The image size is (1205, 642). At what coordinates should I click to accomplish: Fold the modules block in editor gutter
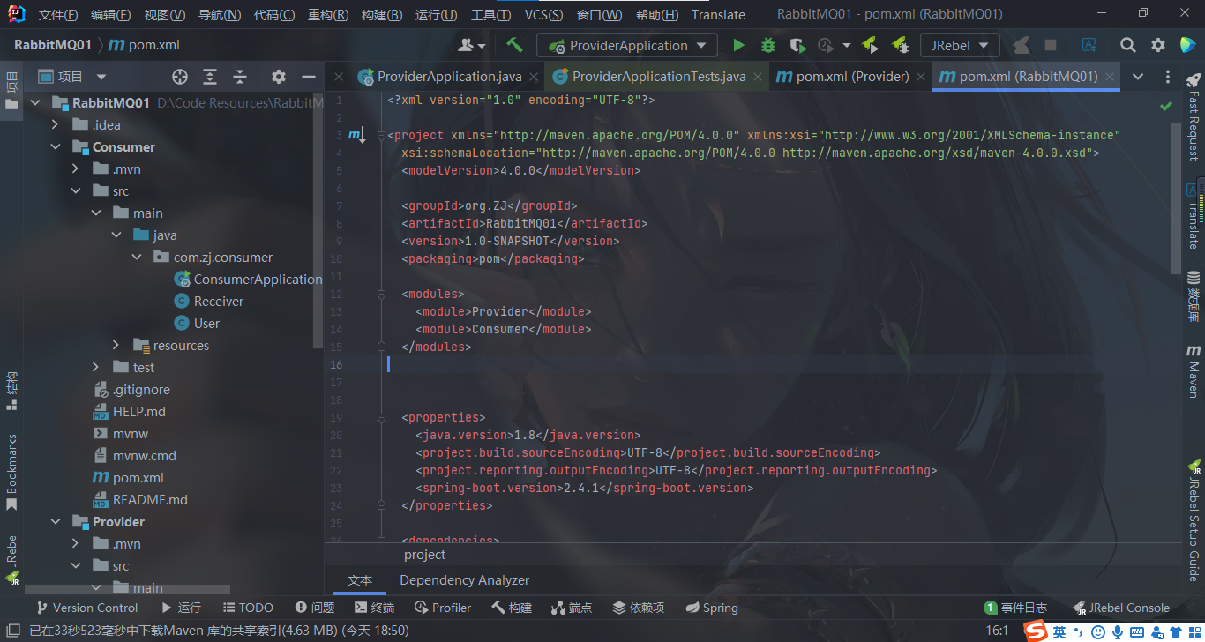[381, 294]
